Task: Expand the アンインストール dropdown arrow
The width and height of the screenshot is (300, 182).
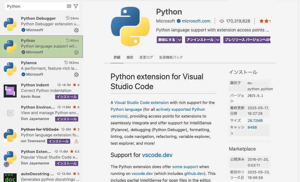Action: click(x=218, y=40)
